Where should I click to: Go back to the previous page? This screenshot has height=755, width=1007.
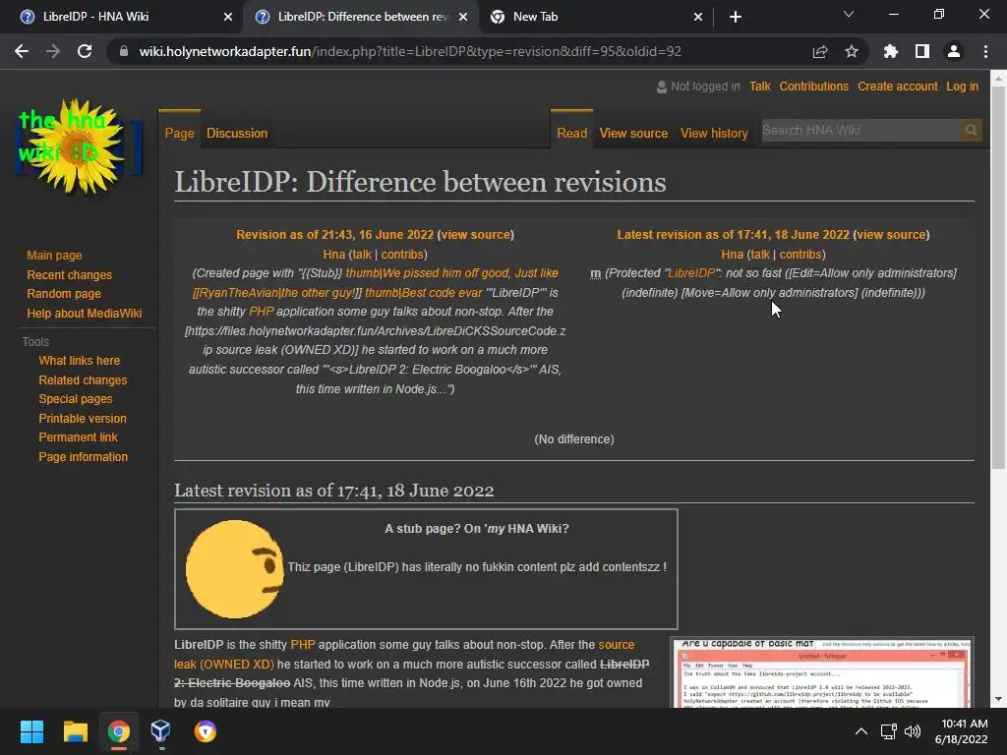22,51
